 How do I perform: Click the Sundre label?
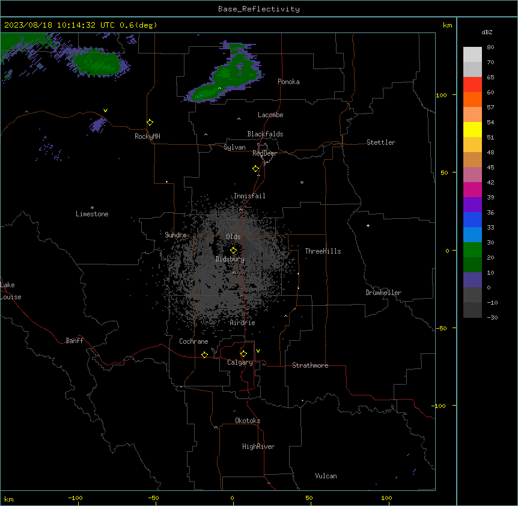[x=175, y=235]
